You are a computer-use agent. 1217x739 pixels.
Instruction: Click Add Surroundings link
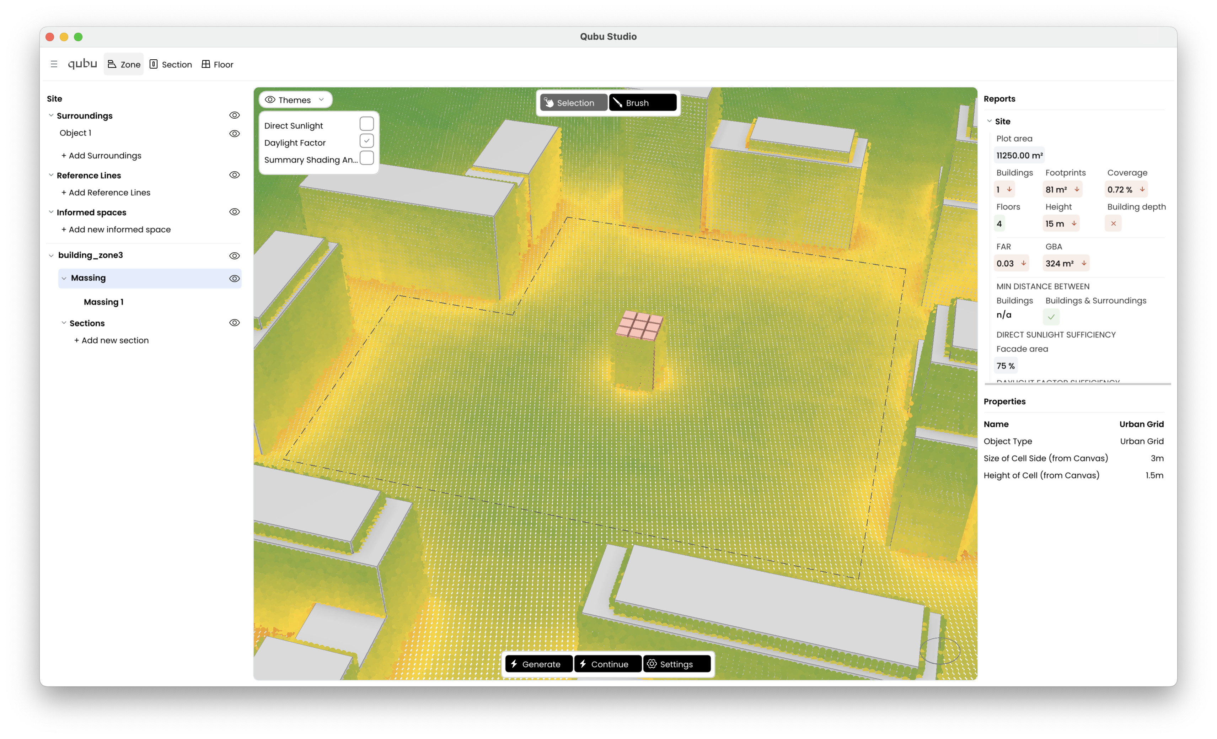(x=101, y=156)
